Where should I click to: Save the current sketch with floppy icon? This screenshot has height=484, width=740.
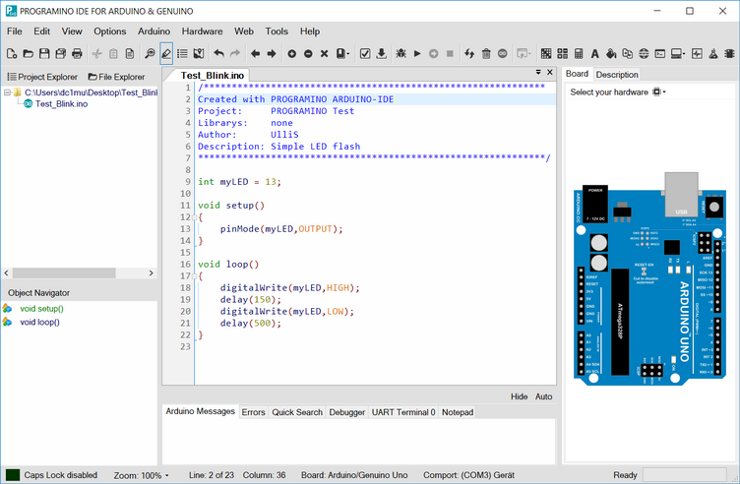44,54
